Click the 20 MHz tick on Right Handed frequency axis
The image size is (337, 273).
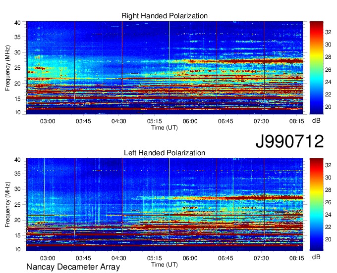(x=17, y=84)
